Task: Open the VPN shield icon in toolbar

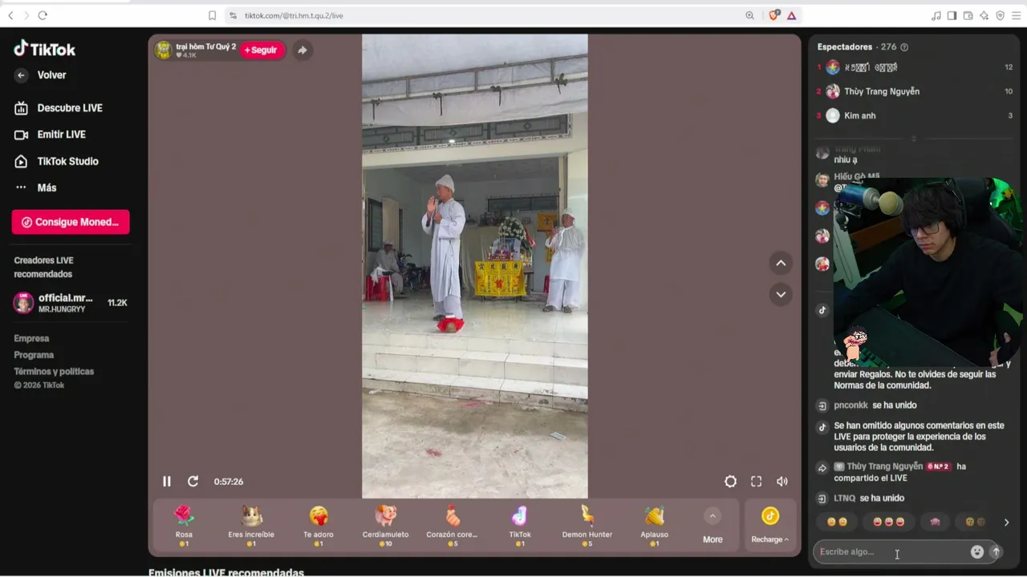Action: point(1000,15)
